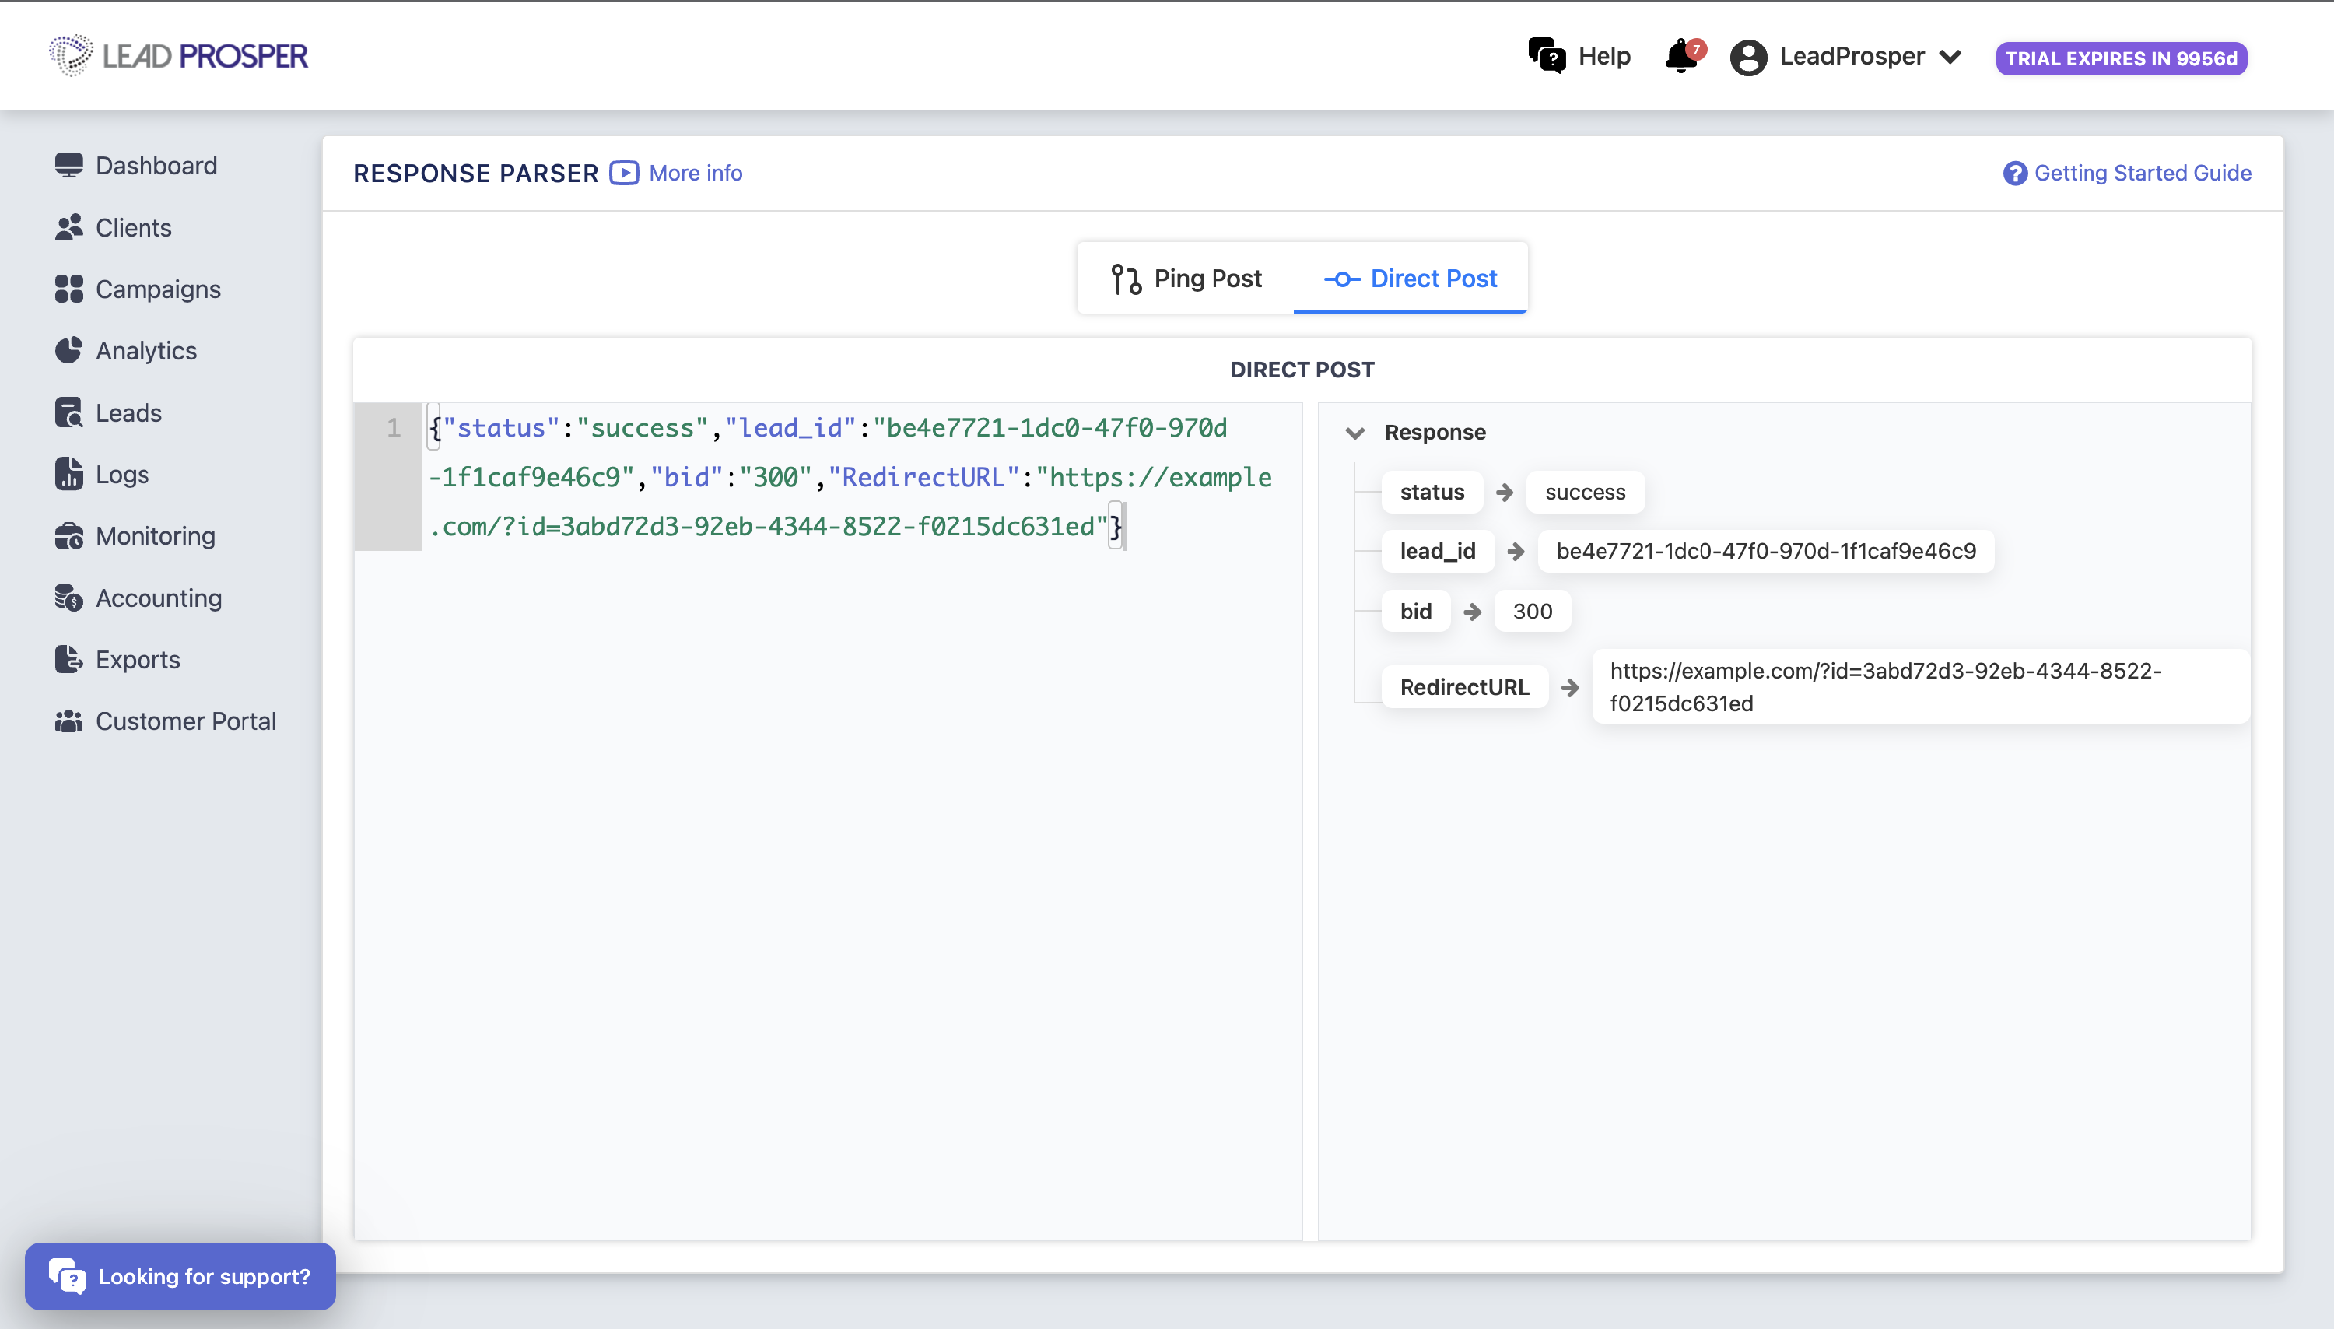The width and height of the screenshot is (2334, 1329).
Task: Click the Trial Expires badge
Action: [2121, 58]
